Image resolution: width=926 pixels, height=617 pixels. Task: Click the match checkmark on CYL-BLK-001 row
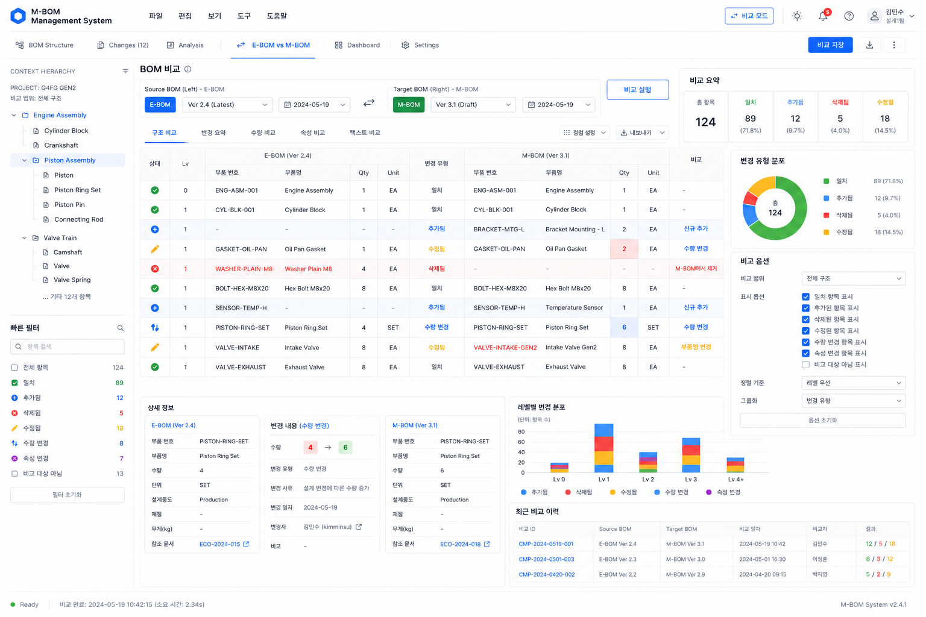[x=155, y=210]
